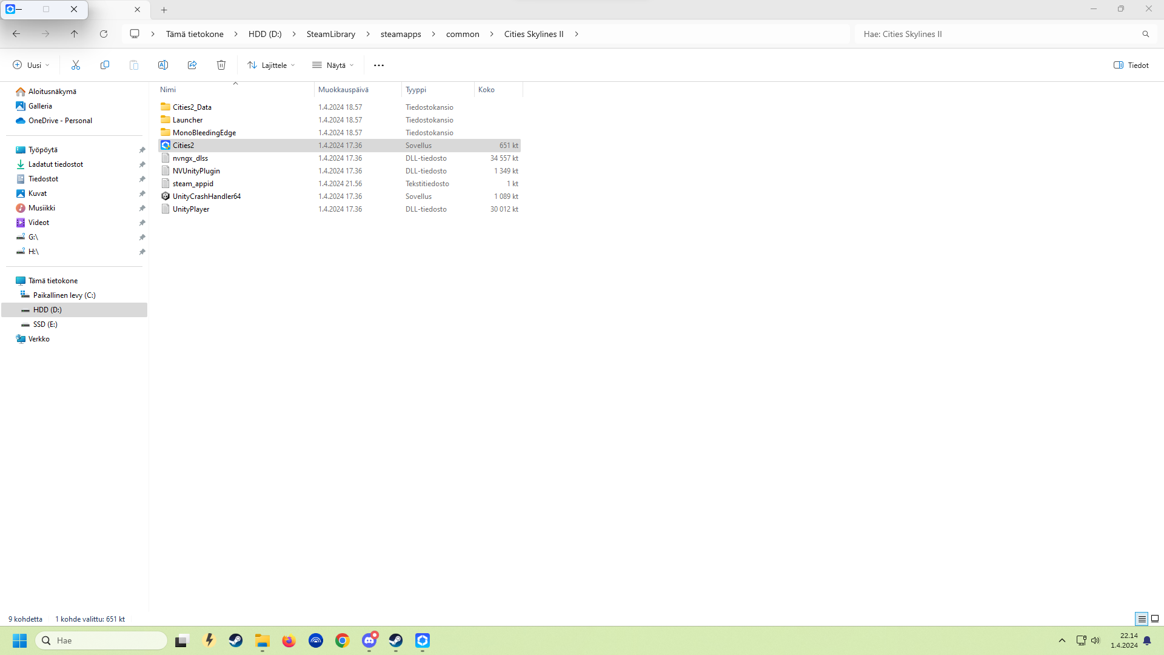Click the common breadcrumb segment
This screenshot has width=1164, height=655.
tap(463, 34)
